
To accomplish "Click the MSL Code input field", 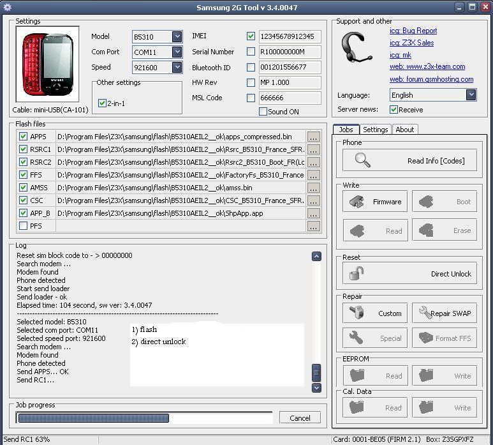I will click(x=290, y=98).
